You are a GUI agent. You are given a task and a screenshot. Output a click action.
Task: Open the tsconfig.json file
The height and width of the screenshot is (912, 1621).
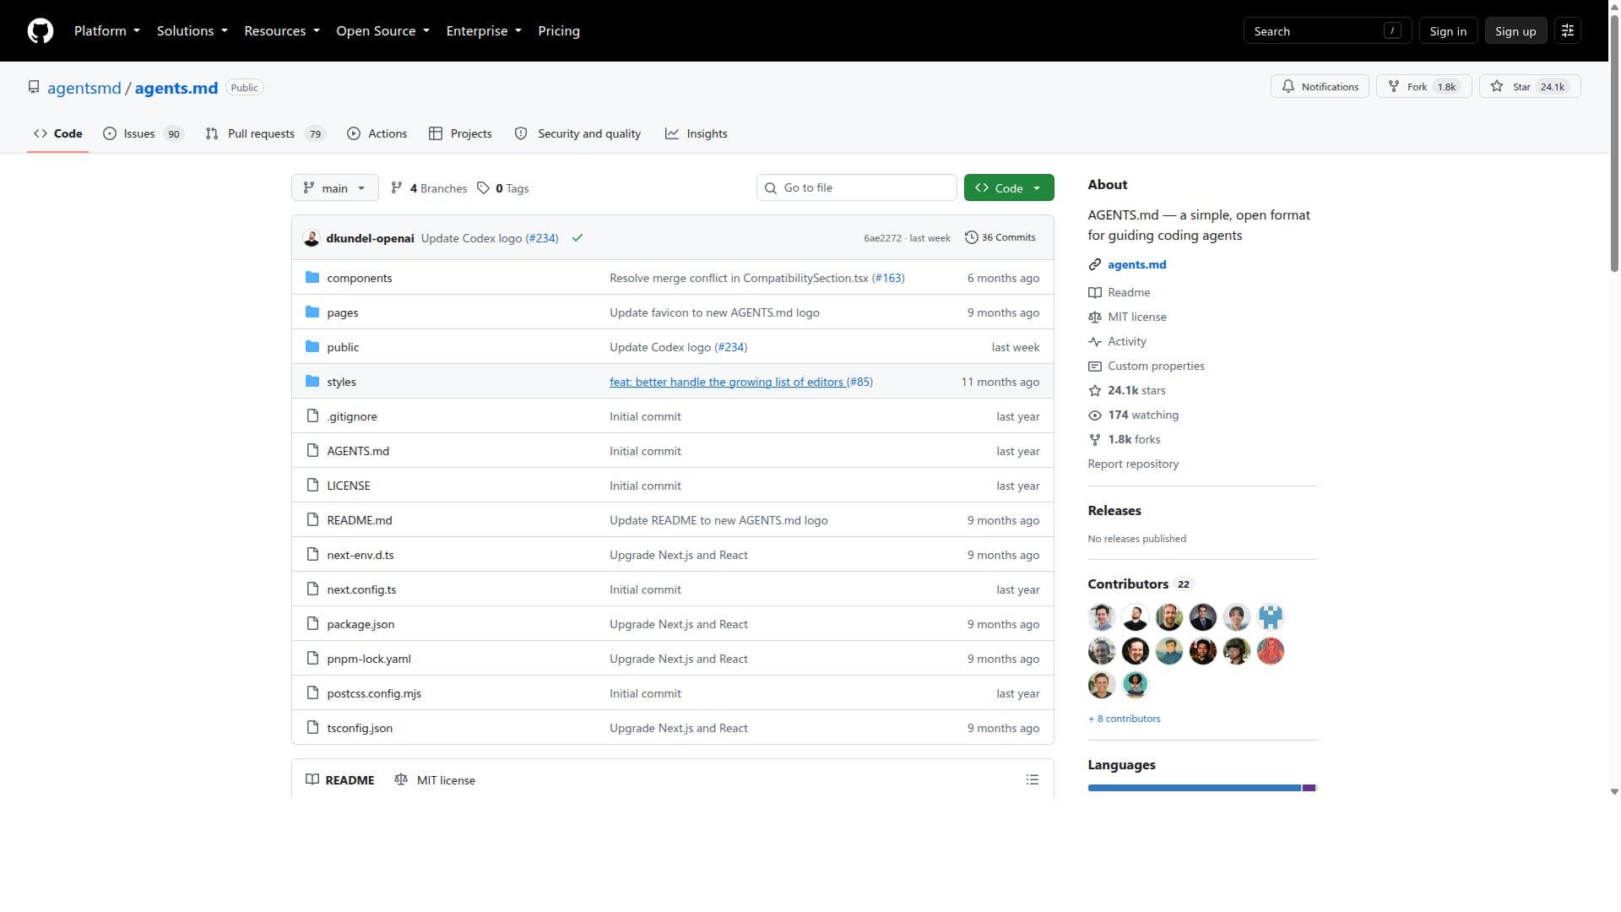(360, 728)
